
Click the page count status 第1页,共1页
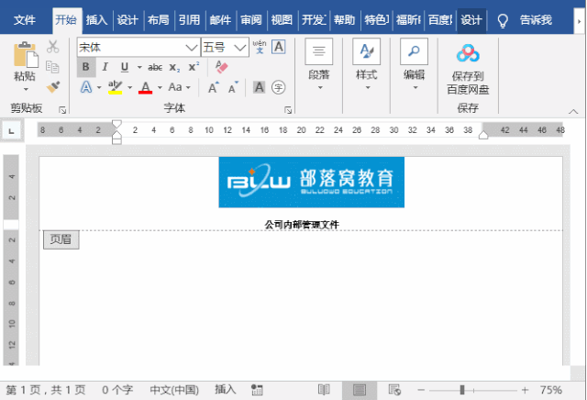46,390
